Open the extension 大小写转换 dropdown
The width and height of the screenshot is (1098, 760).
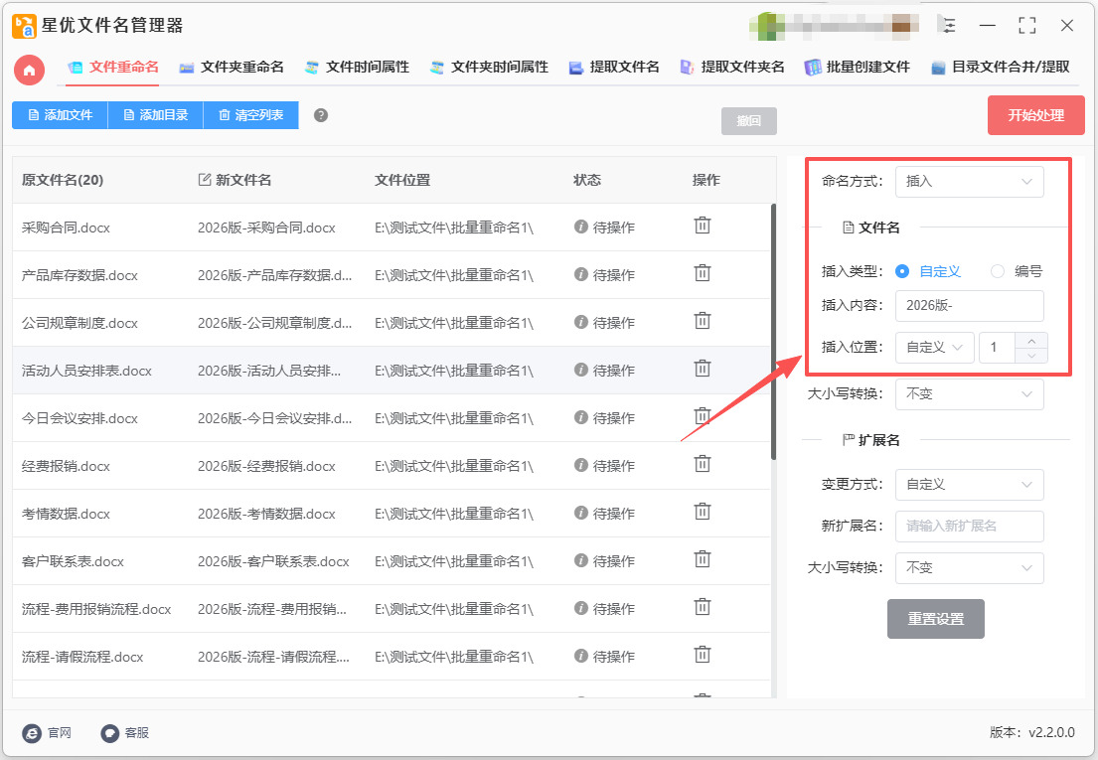tap(969, 567)
